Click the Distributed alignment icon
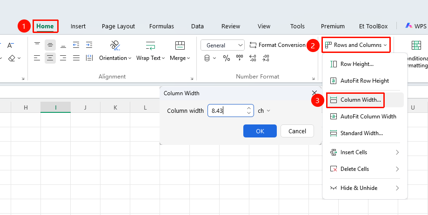This screenshot has width=428, height=215. pos(89,58)
